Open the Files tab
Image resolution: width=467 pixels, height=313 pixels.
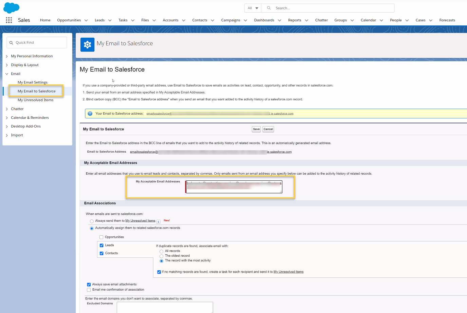click(145, 20)
